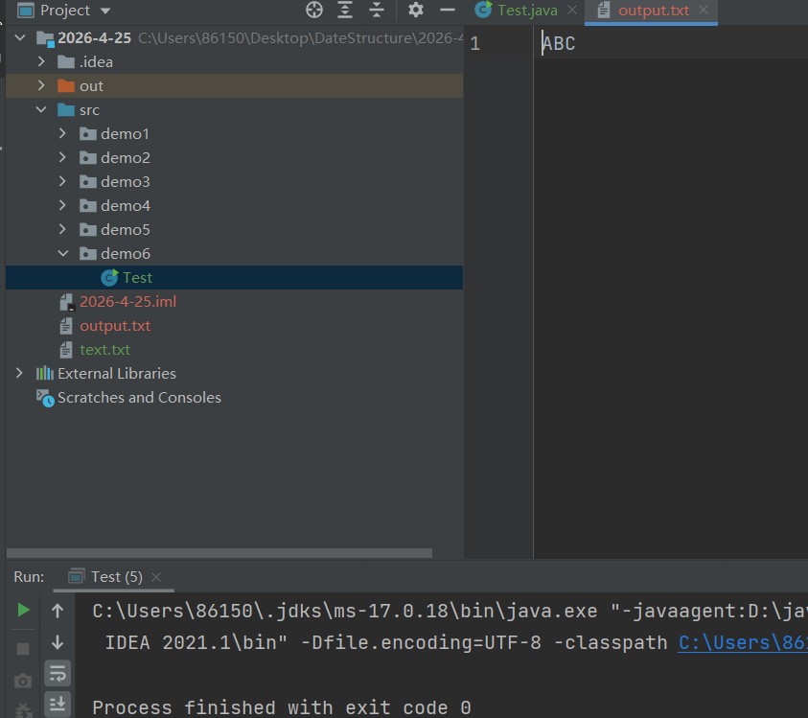This screenshot has height=718, width=808.
Task: Select text.txt in project tree
Action: pos(104,350)
